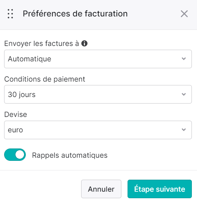Click the chevron arrow in the Automatique field
This screenshot has width=197, height=203.
point(184,59)
